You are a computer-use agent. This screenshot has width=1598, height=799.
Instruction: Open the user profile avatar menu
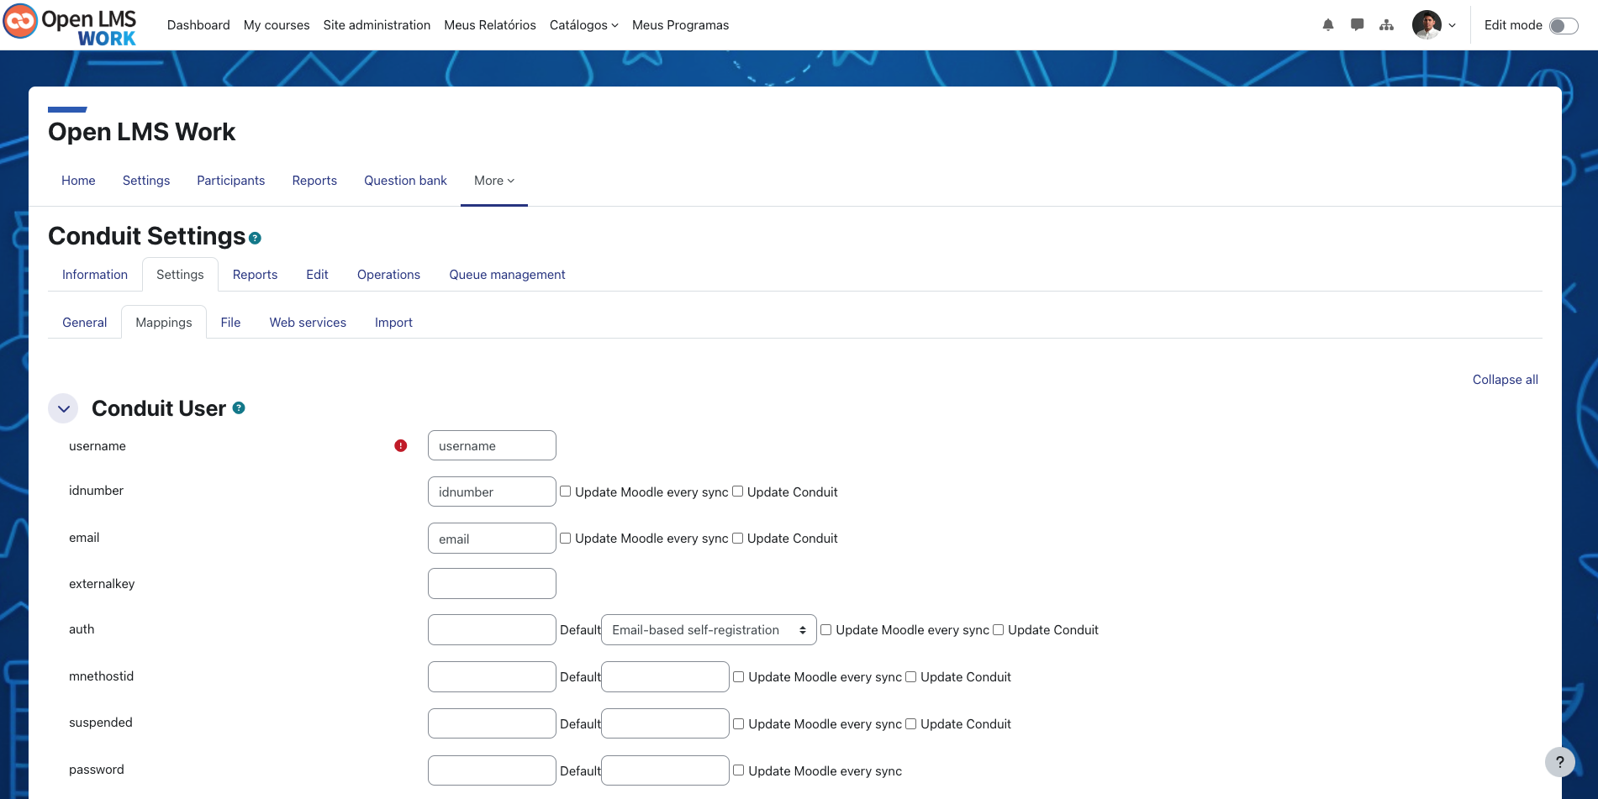coord(1427,24)
